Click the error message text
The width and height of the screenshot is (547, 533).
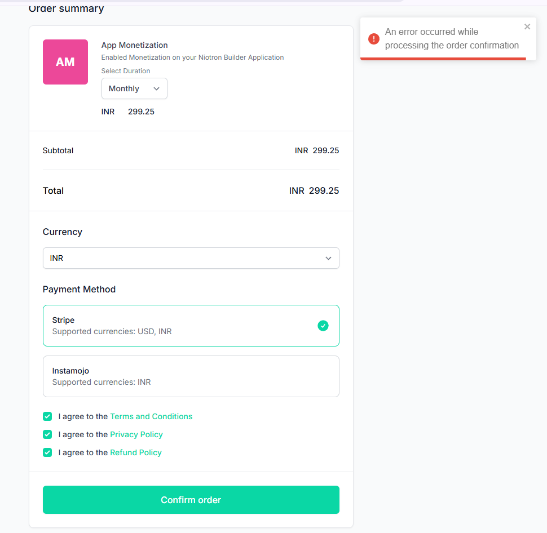point(452,39)
